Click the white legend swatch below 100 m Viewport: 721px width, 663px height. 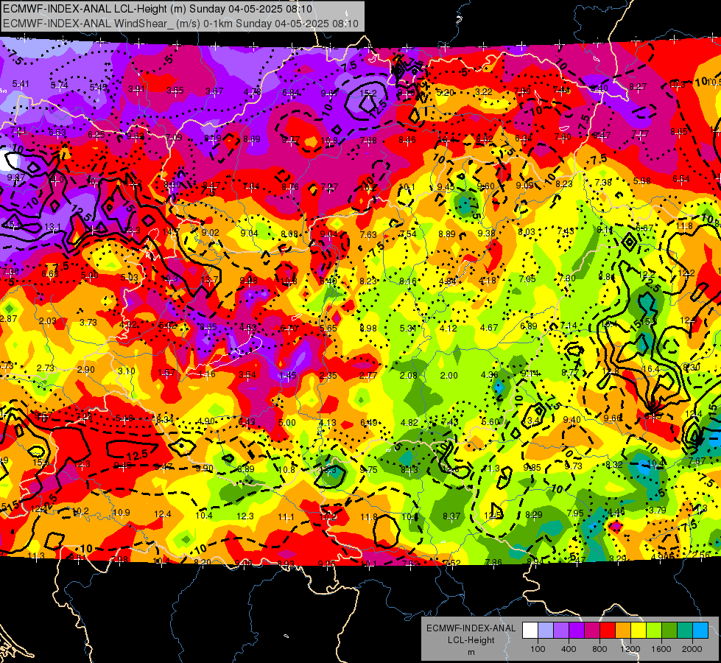click(x=530, y=631)
